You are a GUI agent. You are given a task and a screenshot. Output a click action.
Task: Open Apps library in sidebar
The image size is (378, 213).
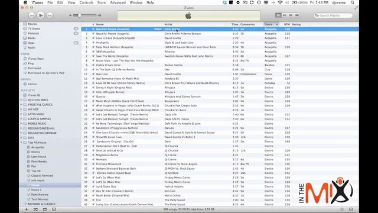pos(31,43)
